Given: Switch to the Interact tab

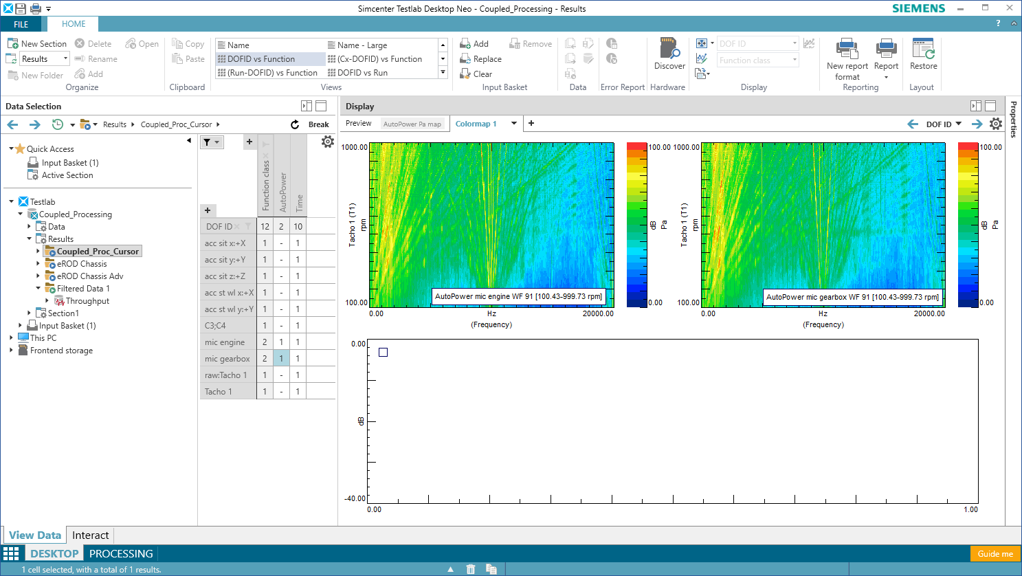Looking at the screenshot, I should (91, 535).
